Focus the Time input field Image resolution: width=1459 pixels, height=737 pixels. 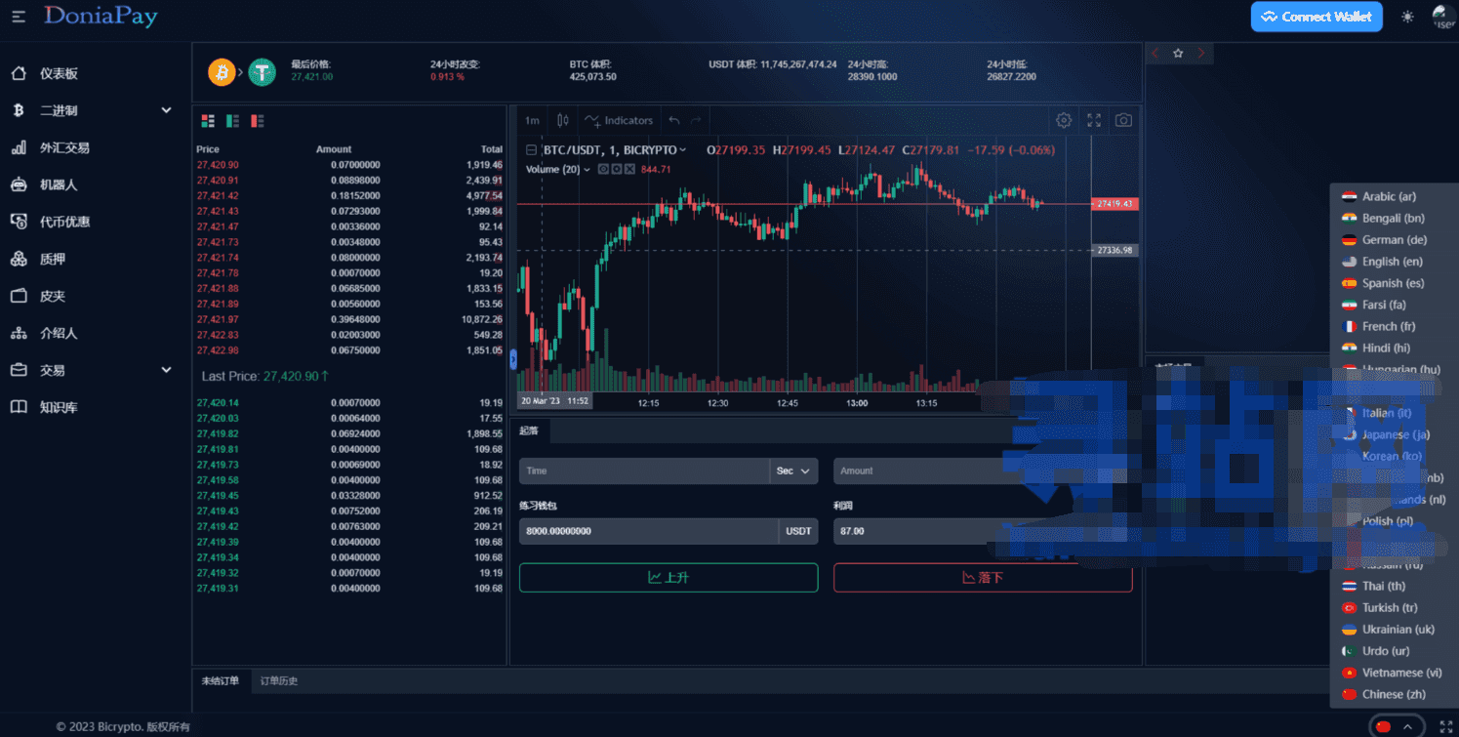coord(644,471)
